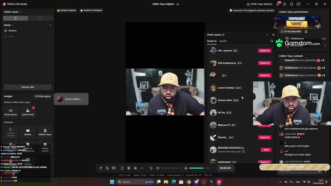Search in Ortak yayıncı panel
Viewport: 331px width, 186px height.
pyautogui.click(x=272, y=41)
